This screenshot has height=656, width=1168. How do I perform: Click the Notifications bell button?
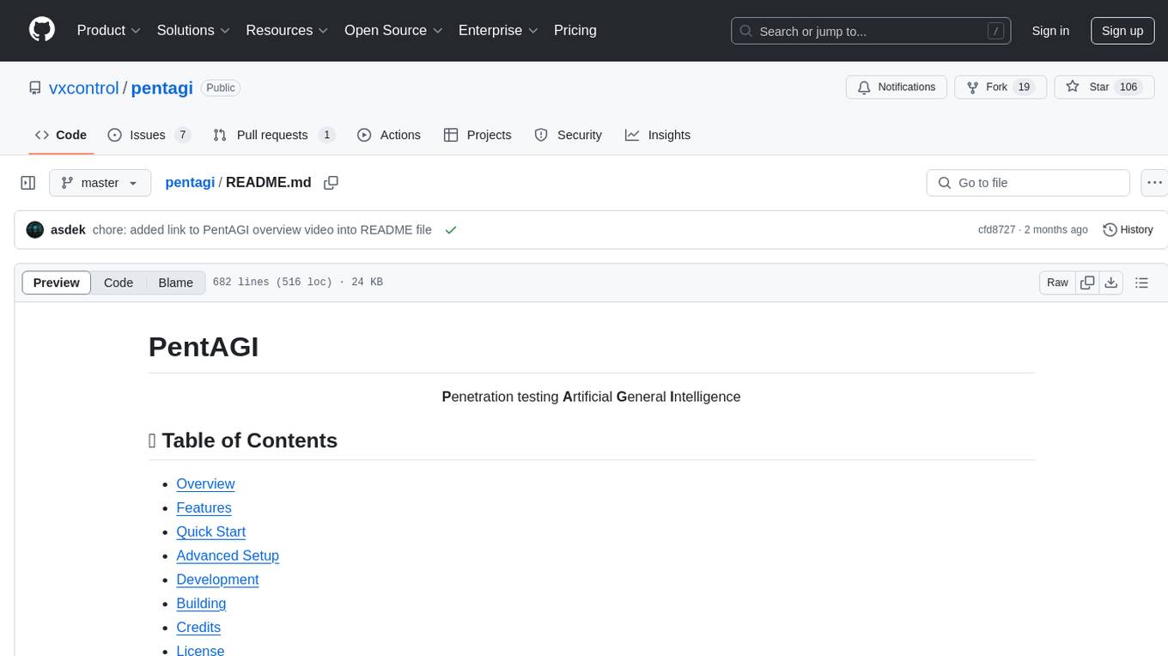click(897, 87)
